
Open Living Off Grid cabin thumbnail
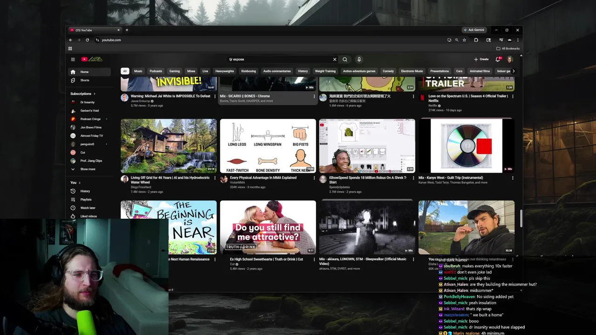click(x=169, y=146)
